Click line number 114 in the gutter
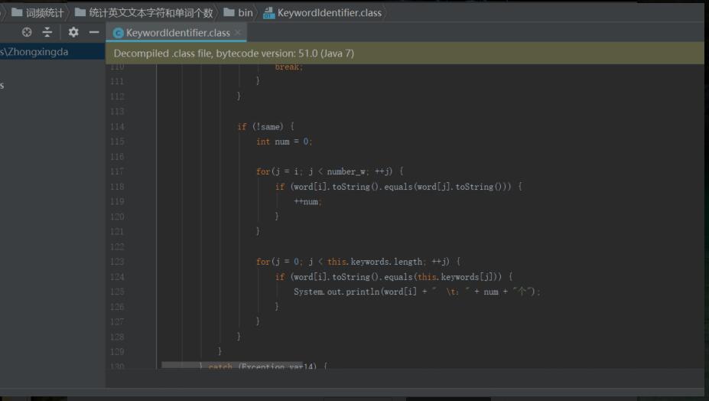Viewport: 709px width, 401px height. 117,127
